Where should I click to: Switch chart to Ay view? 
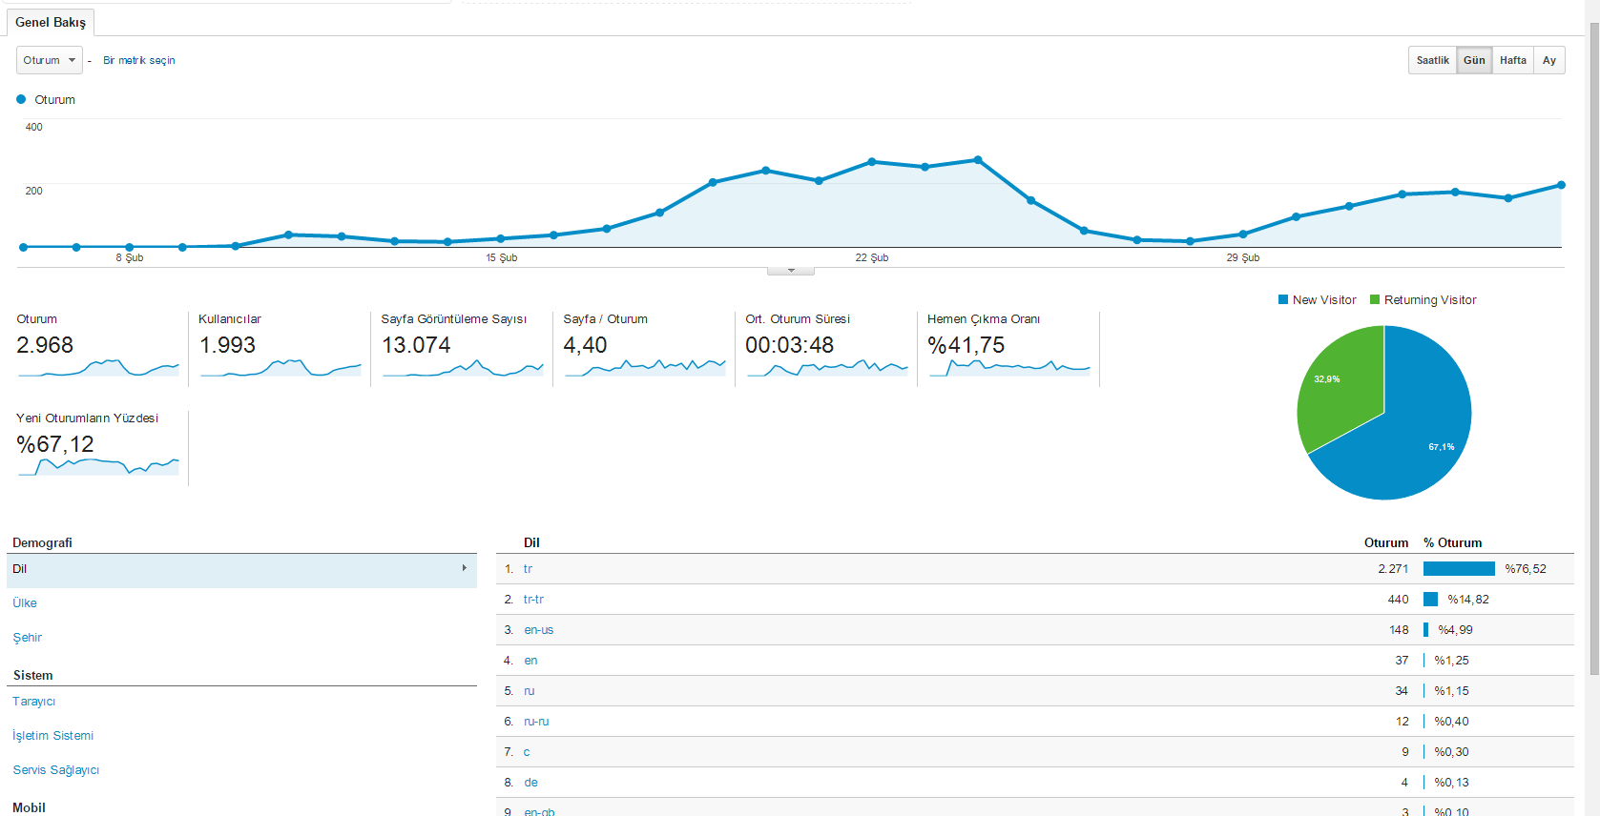pos(1549,60)
